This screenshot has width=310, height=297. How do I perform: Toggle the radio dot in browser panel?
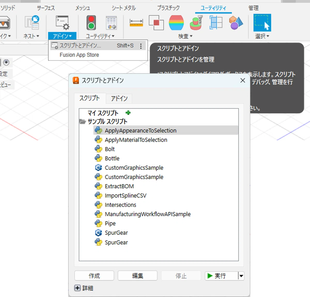pos(6,62)
